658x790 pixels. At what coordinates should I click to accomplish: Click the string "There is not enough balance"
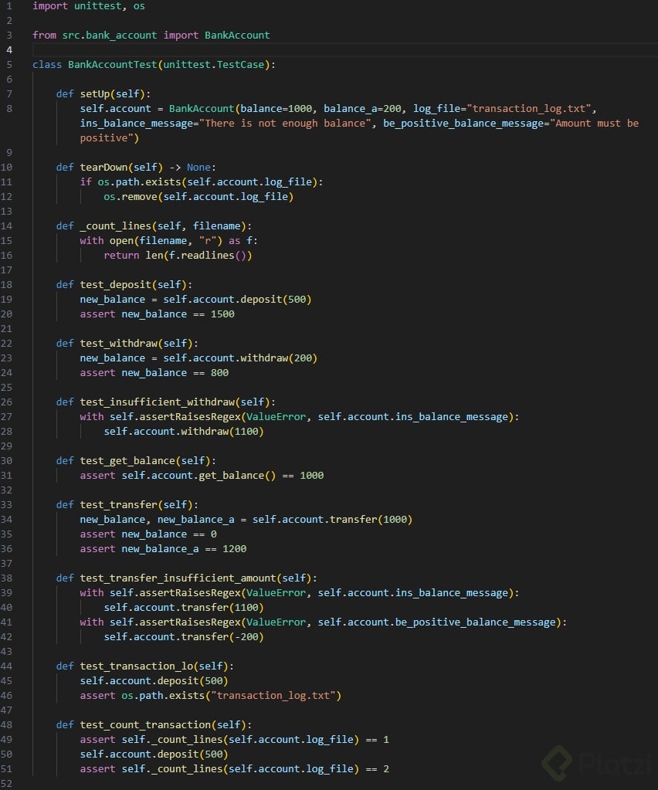(285, 123)
